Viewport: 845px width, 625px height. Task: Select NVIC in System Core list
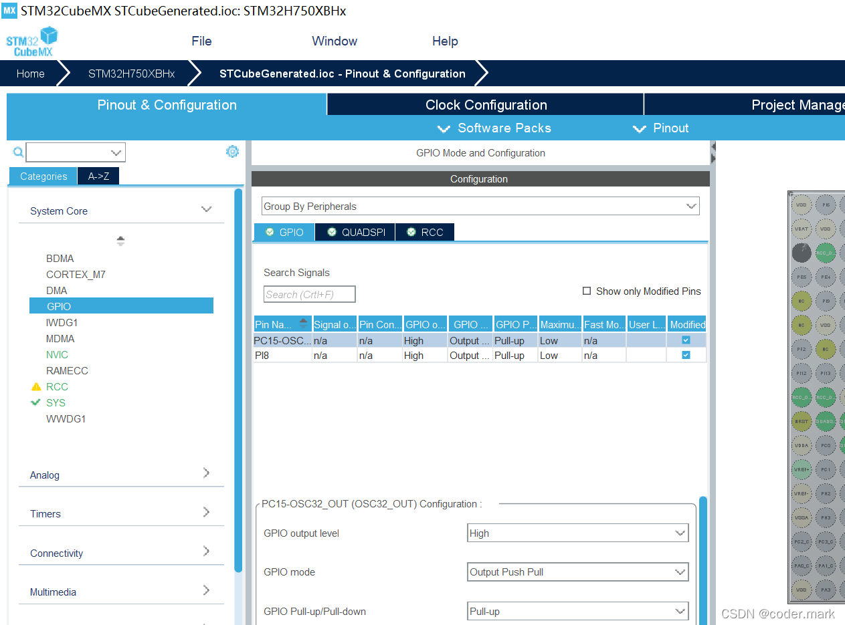pyautogui.click(x=57, y=354)
